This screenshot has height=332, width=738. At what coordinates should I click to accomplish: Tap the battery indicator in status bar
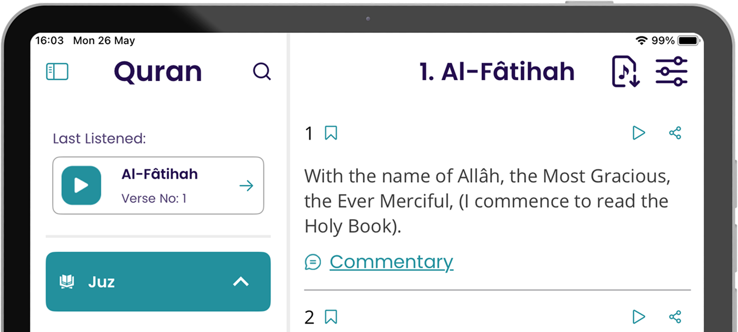tap(689, 41)
